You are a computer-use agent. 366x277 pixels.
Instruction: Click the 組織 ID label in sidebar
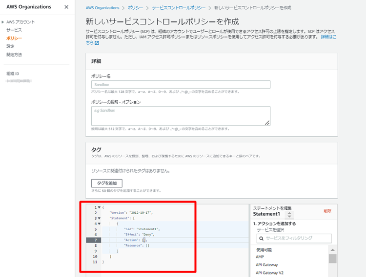(13, 74)
